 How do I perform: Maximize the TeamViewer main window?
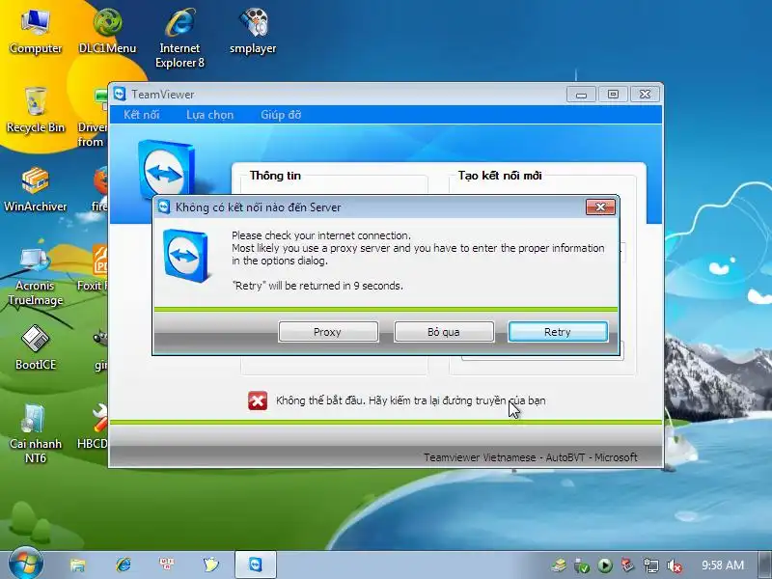coord(613,94)
